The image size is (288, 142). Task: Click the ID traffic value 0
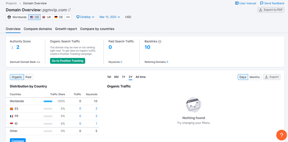(80, 124)
